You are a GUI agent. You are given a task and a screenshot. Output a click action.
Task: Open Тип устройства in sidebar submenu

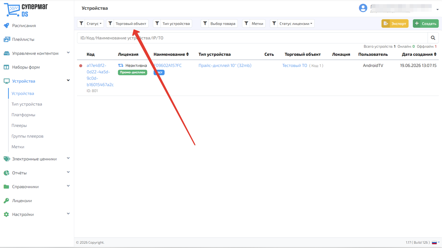(27, 104)
